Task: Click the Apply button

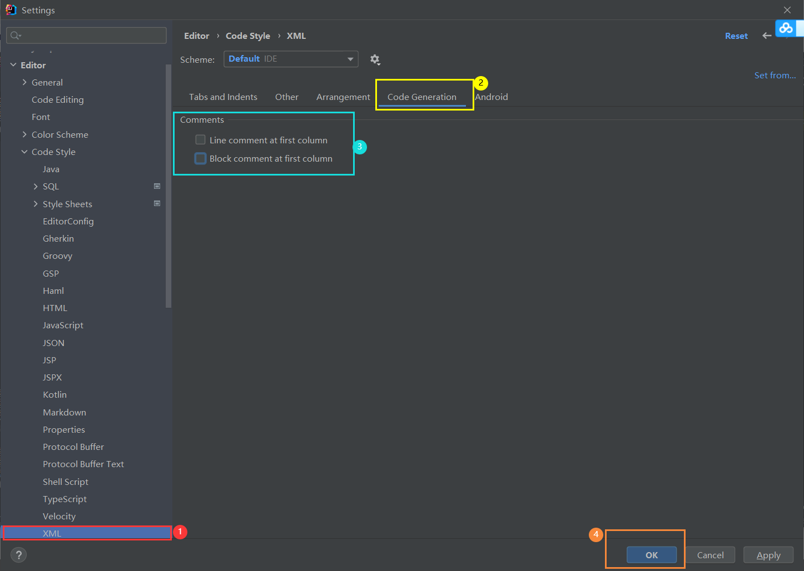Action: [768, 555]
